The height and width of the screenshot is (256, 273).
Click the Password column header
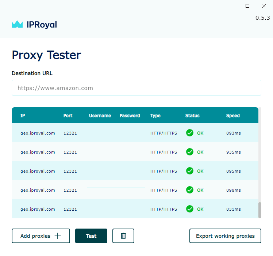pos(130,116)
